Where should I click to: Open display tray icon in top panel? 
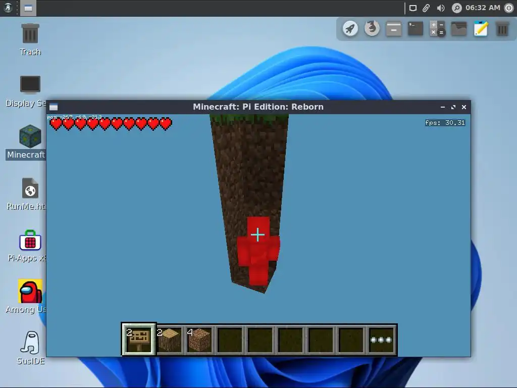click(413, 8)
